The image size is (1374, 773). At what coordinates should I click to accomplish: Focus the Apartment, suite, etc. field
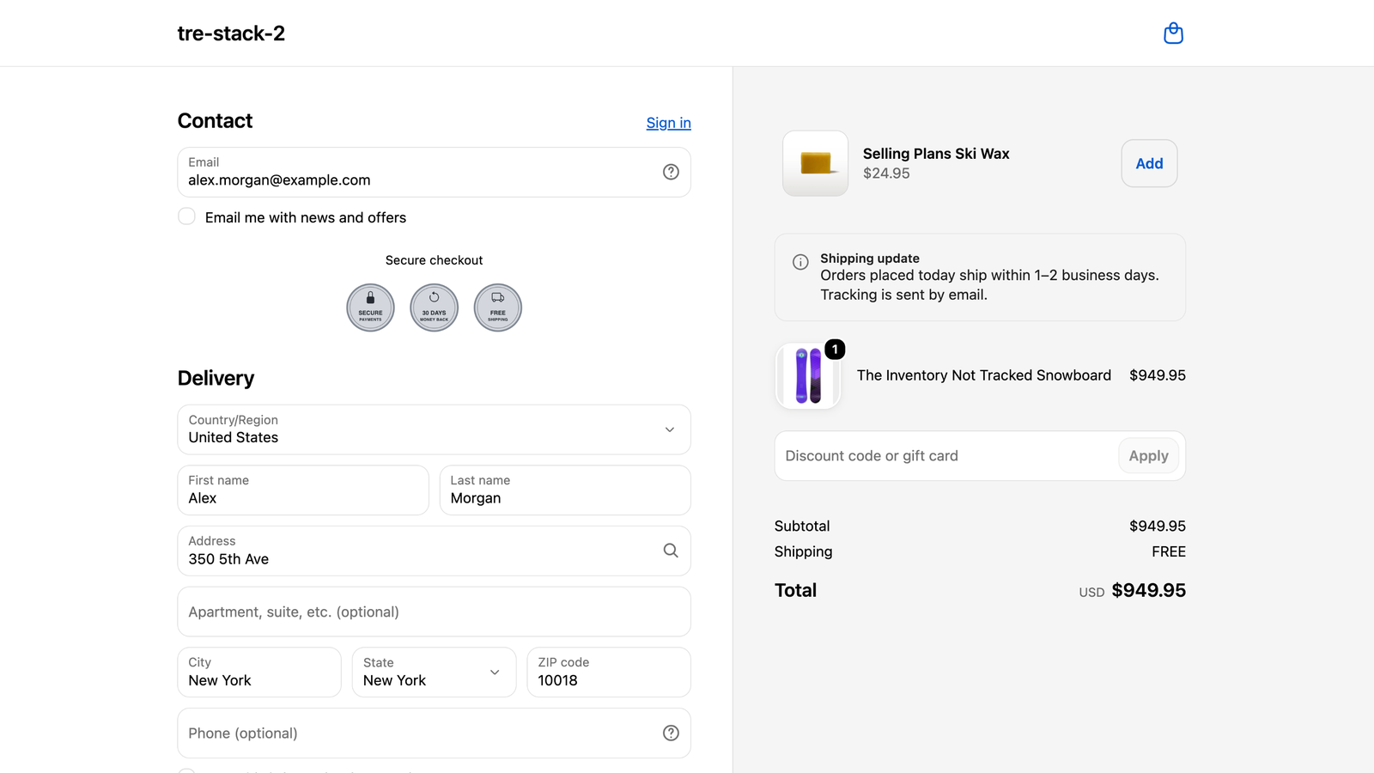(434, 612)
